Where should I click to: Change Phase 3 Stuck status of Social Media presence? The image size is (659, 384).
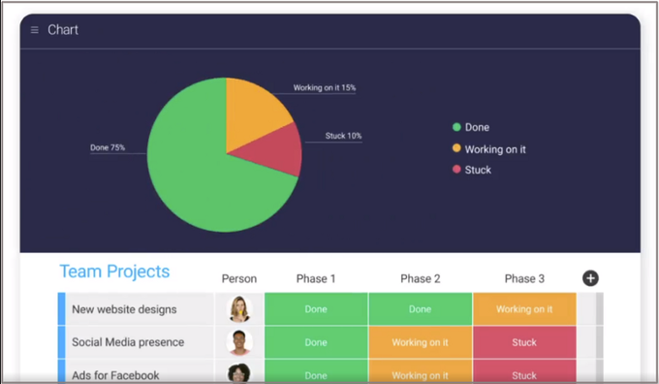[524, 342]
